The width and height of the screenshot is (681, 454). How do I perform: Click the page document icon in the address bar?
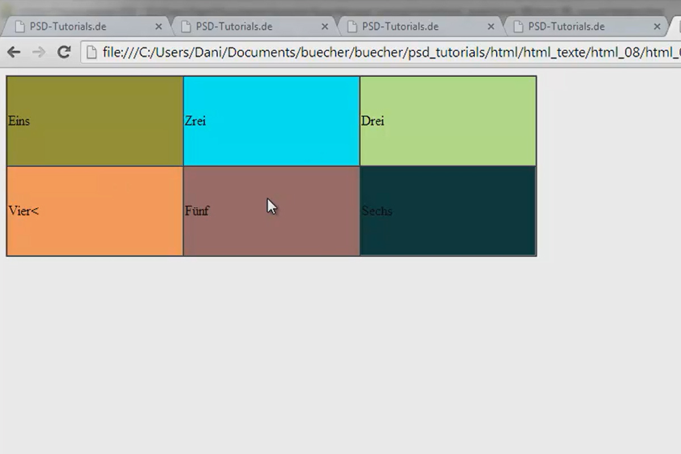pos(91,52)
